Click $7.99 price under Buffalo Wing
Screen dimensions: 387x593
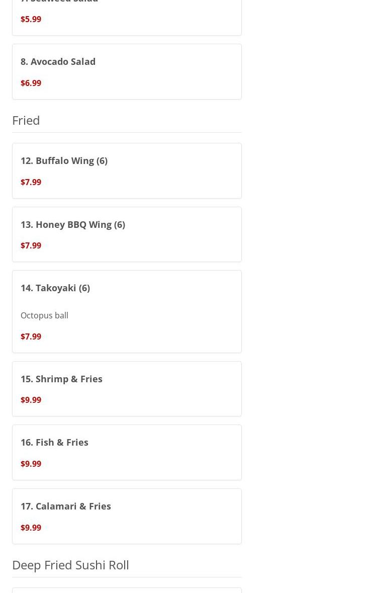coord(31,182)
